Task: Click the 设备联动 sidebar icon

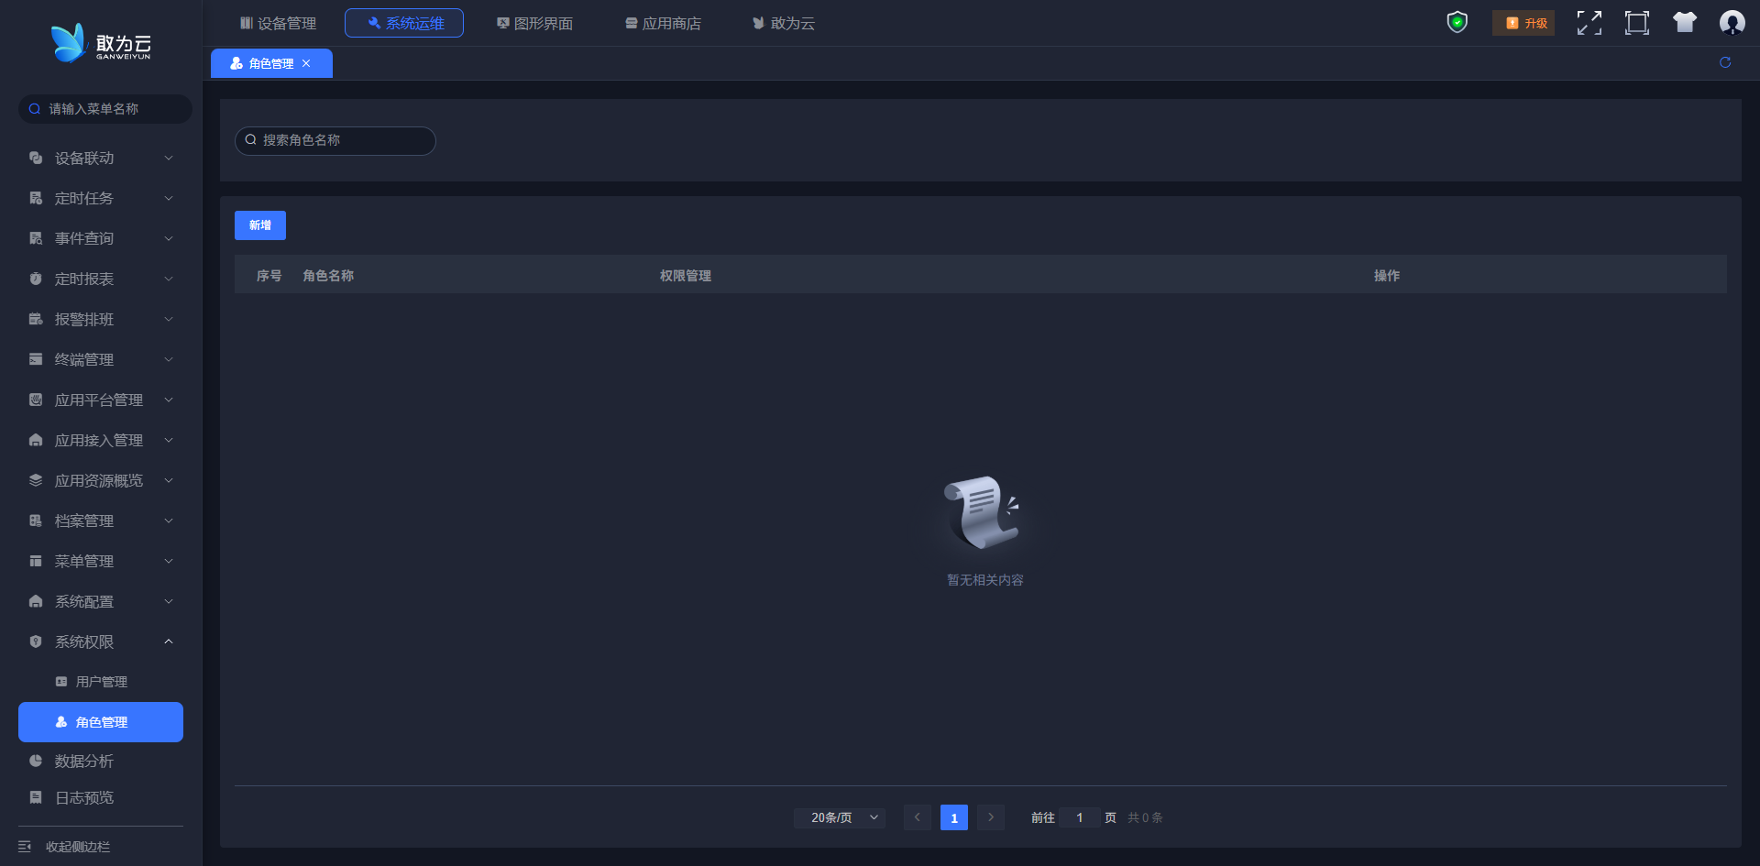Action: click(x=36, y=158)
